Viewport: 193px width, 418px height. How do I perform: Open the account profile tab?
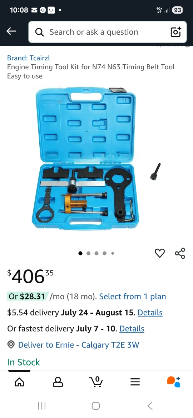pyautogui.click(x=58, y=382)
